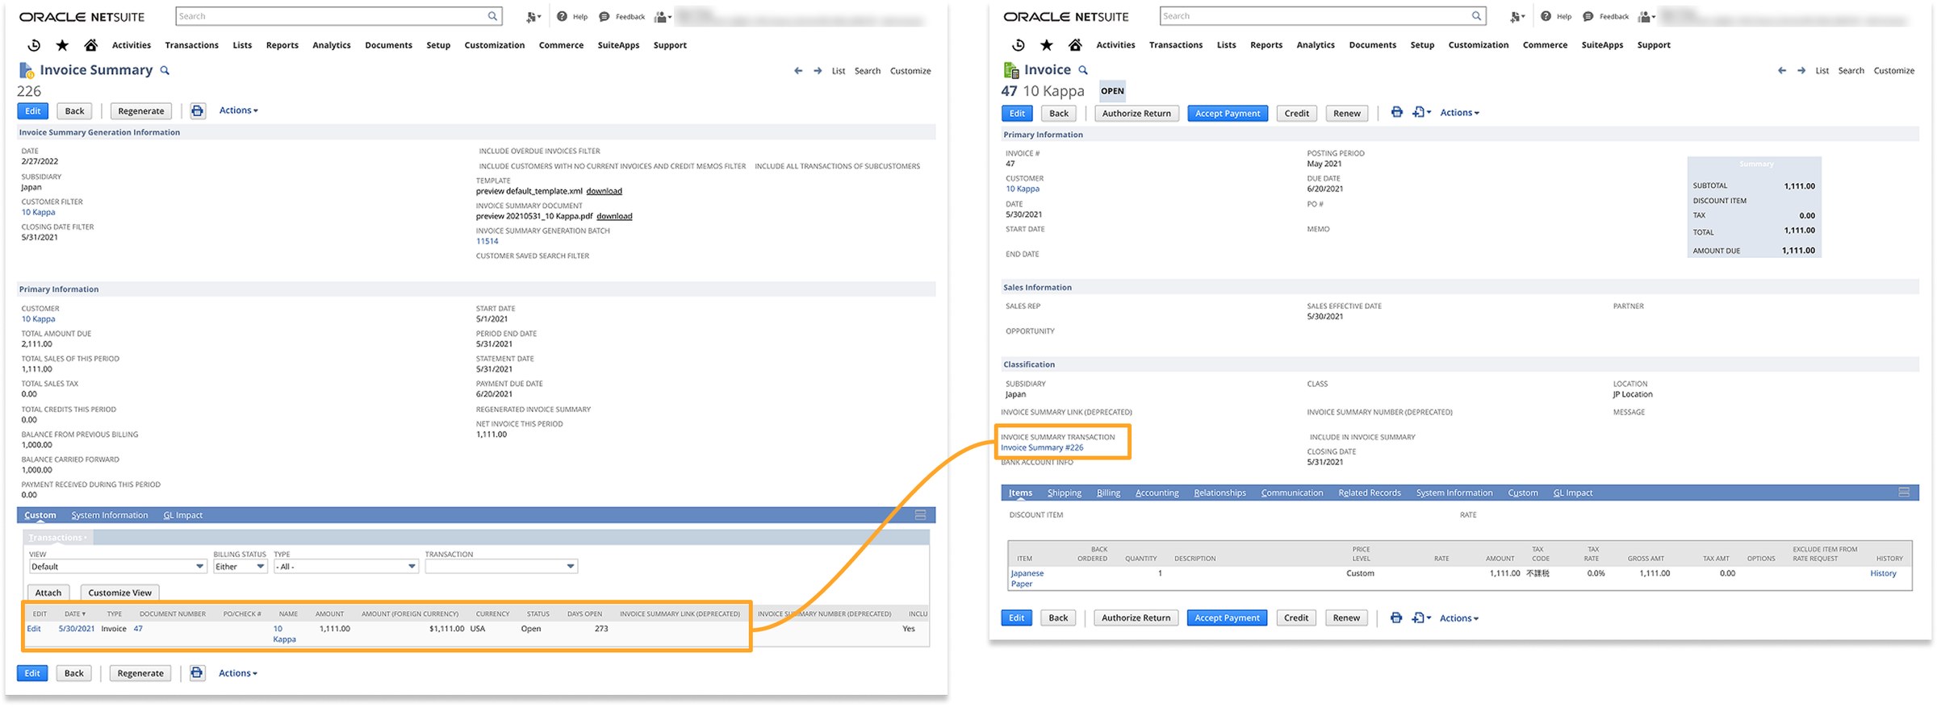Switch to Billing tab in Invoice window
The image size is (1937, 707).
point(1108,493)
